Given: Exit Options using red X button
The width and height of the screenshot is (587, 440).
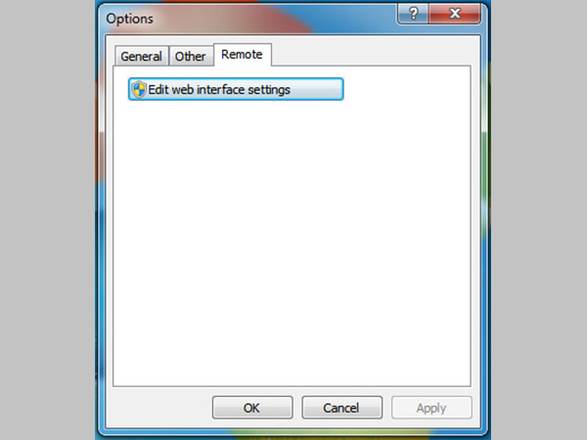Looking at the screenshot, I should tap(455, 15).
